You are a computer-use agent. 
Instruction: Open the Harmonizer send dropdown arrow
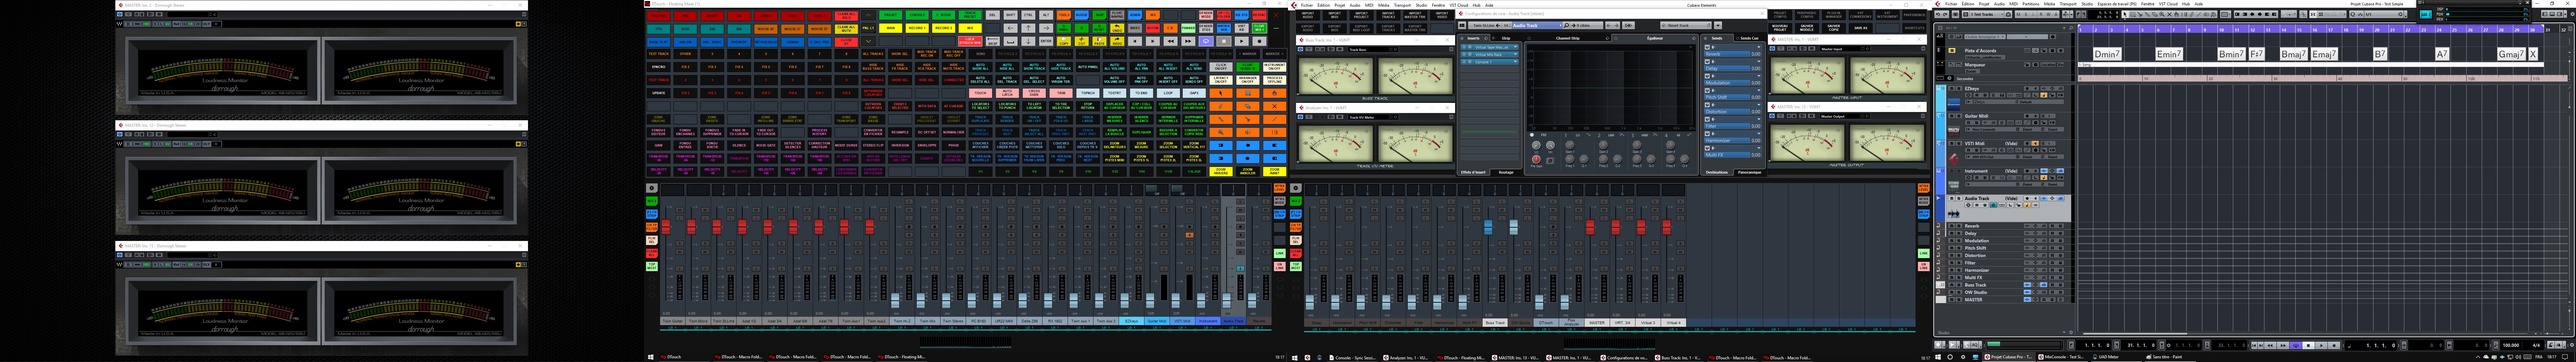[x=1759, y=134]
